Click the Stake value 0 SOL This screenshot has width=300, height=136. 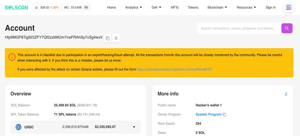[x=200, y=133]
